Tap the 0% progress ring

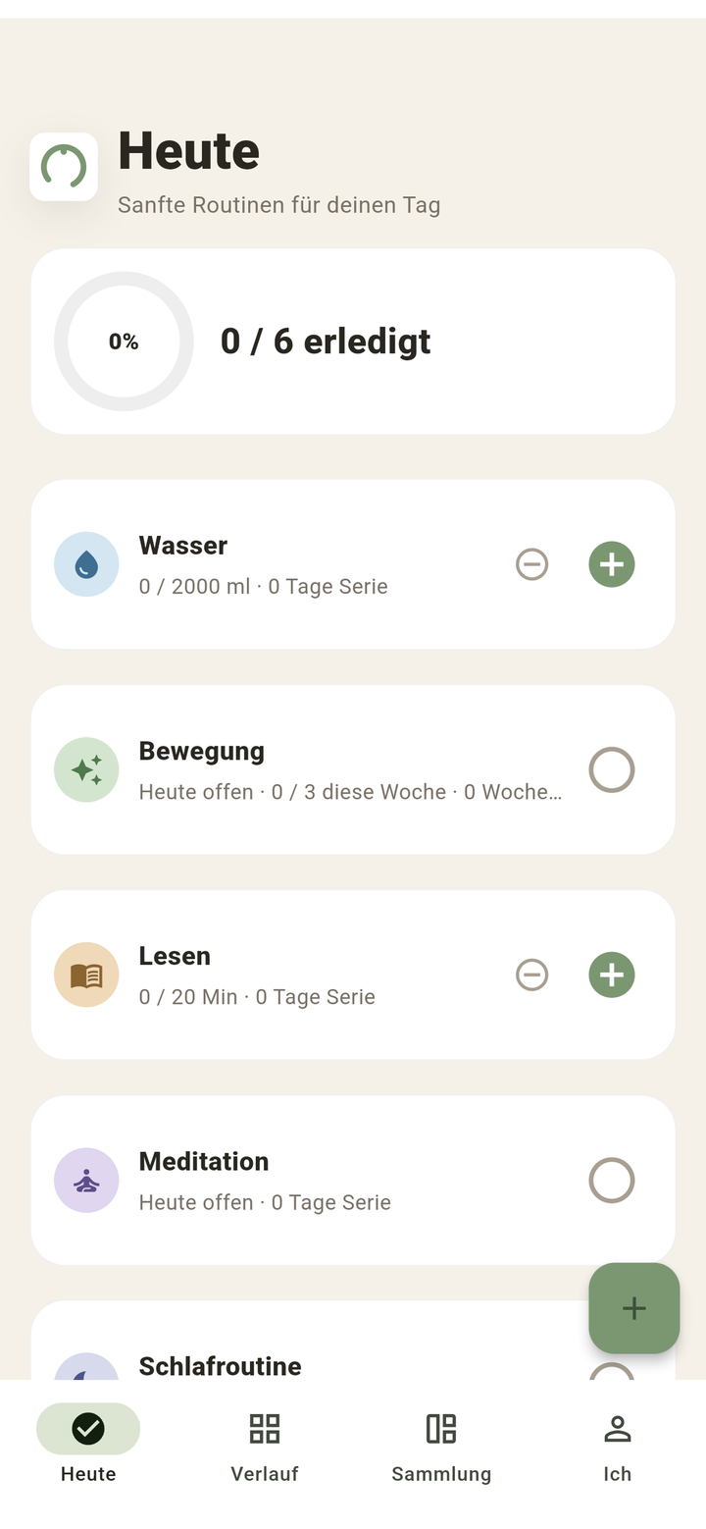coord(124,342)
